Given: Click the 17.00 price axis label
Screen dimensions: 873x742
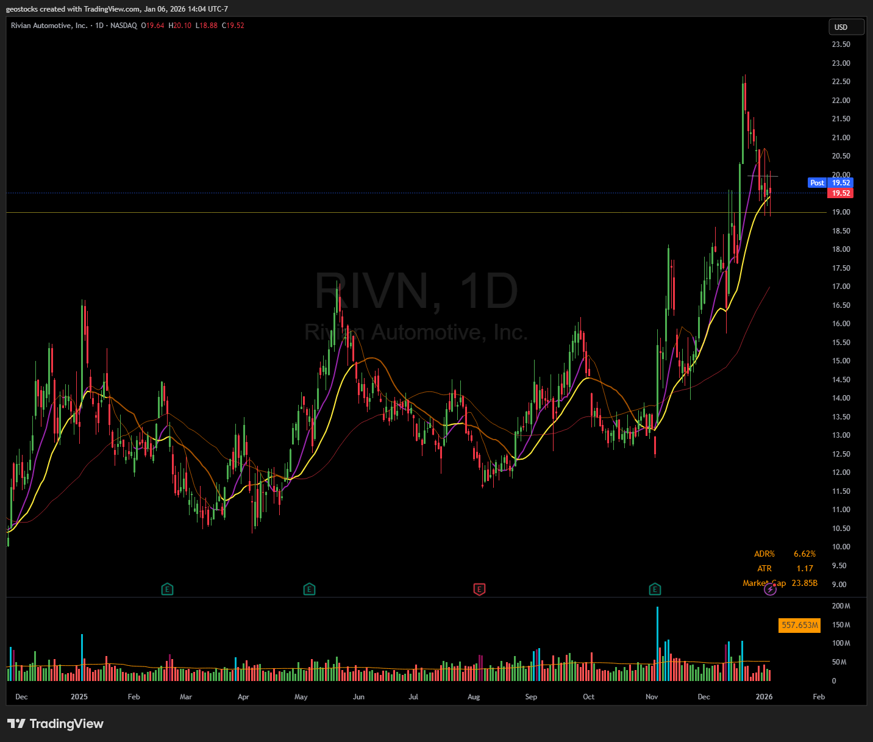Looking at the screenshot, I should pos(841,287).
